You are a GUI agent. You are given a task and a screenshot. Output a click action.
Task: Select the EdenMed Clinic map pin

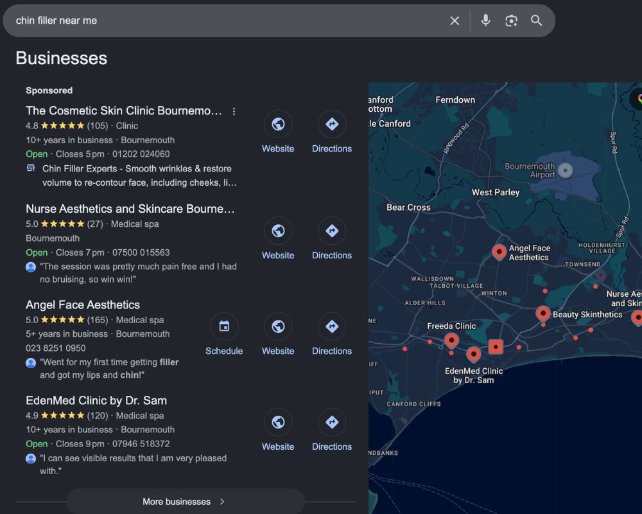(x=474, y=354)
